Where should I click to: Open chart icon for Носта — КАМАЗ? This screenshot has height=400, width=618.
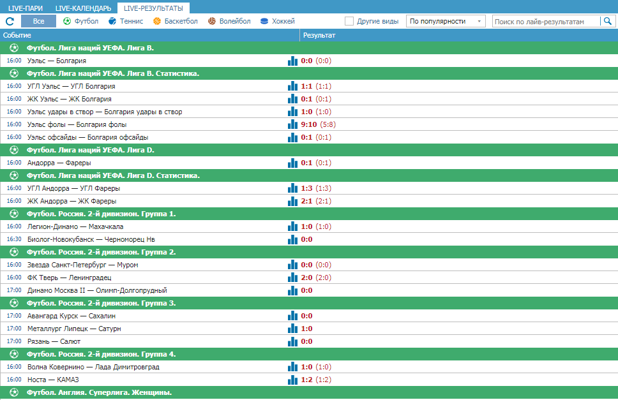(292, 380)
